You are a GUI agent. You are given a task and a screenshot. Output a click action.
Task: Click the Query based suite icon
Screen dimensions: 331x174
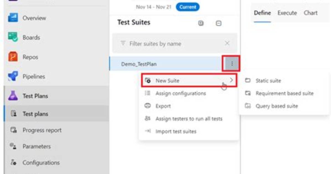pos(248,106)
